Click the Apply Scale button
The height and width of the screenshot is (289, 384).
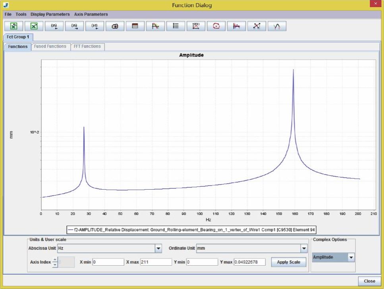(x=289, y=262)
